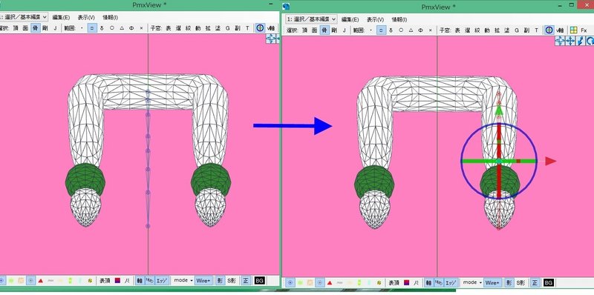Open 絞 sub-window in right window
Image resolution: width=594 pixels, height=295 pixels.
coord(477,30)
